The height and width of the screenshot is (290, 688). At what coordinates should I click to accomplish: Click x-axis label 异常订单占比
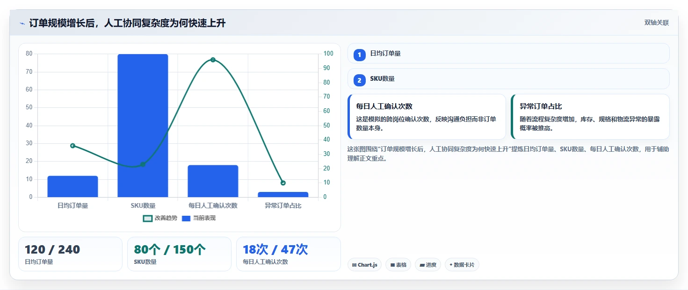[283, 205]
